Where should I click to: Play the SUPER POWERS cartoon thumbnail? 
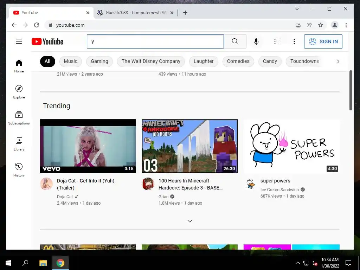pyautogui.click(x=291, y=146)
